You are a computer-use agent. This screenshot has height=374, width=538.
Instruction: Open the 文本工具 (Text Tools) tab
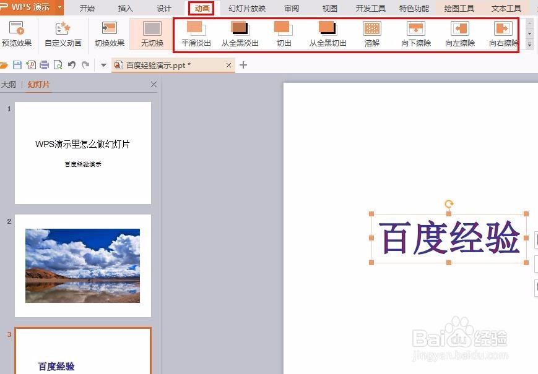tap(506, 8)
